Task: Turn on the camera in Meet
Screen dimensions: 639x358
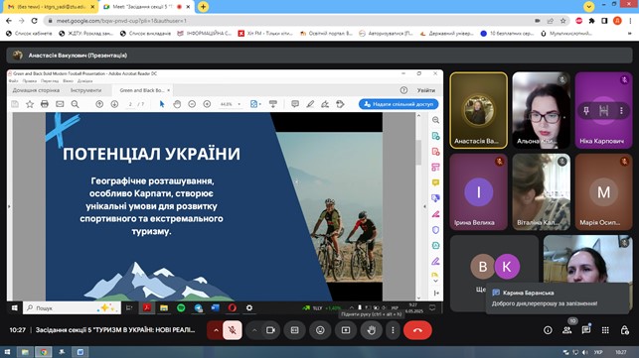Action: [270, 330]
